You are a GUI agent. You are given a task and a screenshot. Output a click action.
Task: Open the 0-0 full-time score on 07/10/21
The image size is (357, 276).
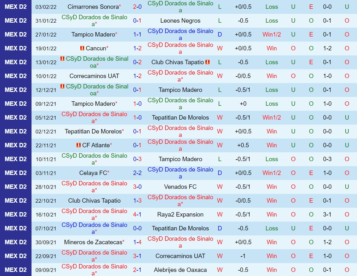[x=137, y=228]
